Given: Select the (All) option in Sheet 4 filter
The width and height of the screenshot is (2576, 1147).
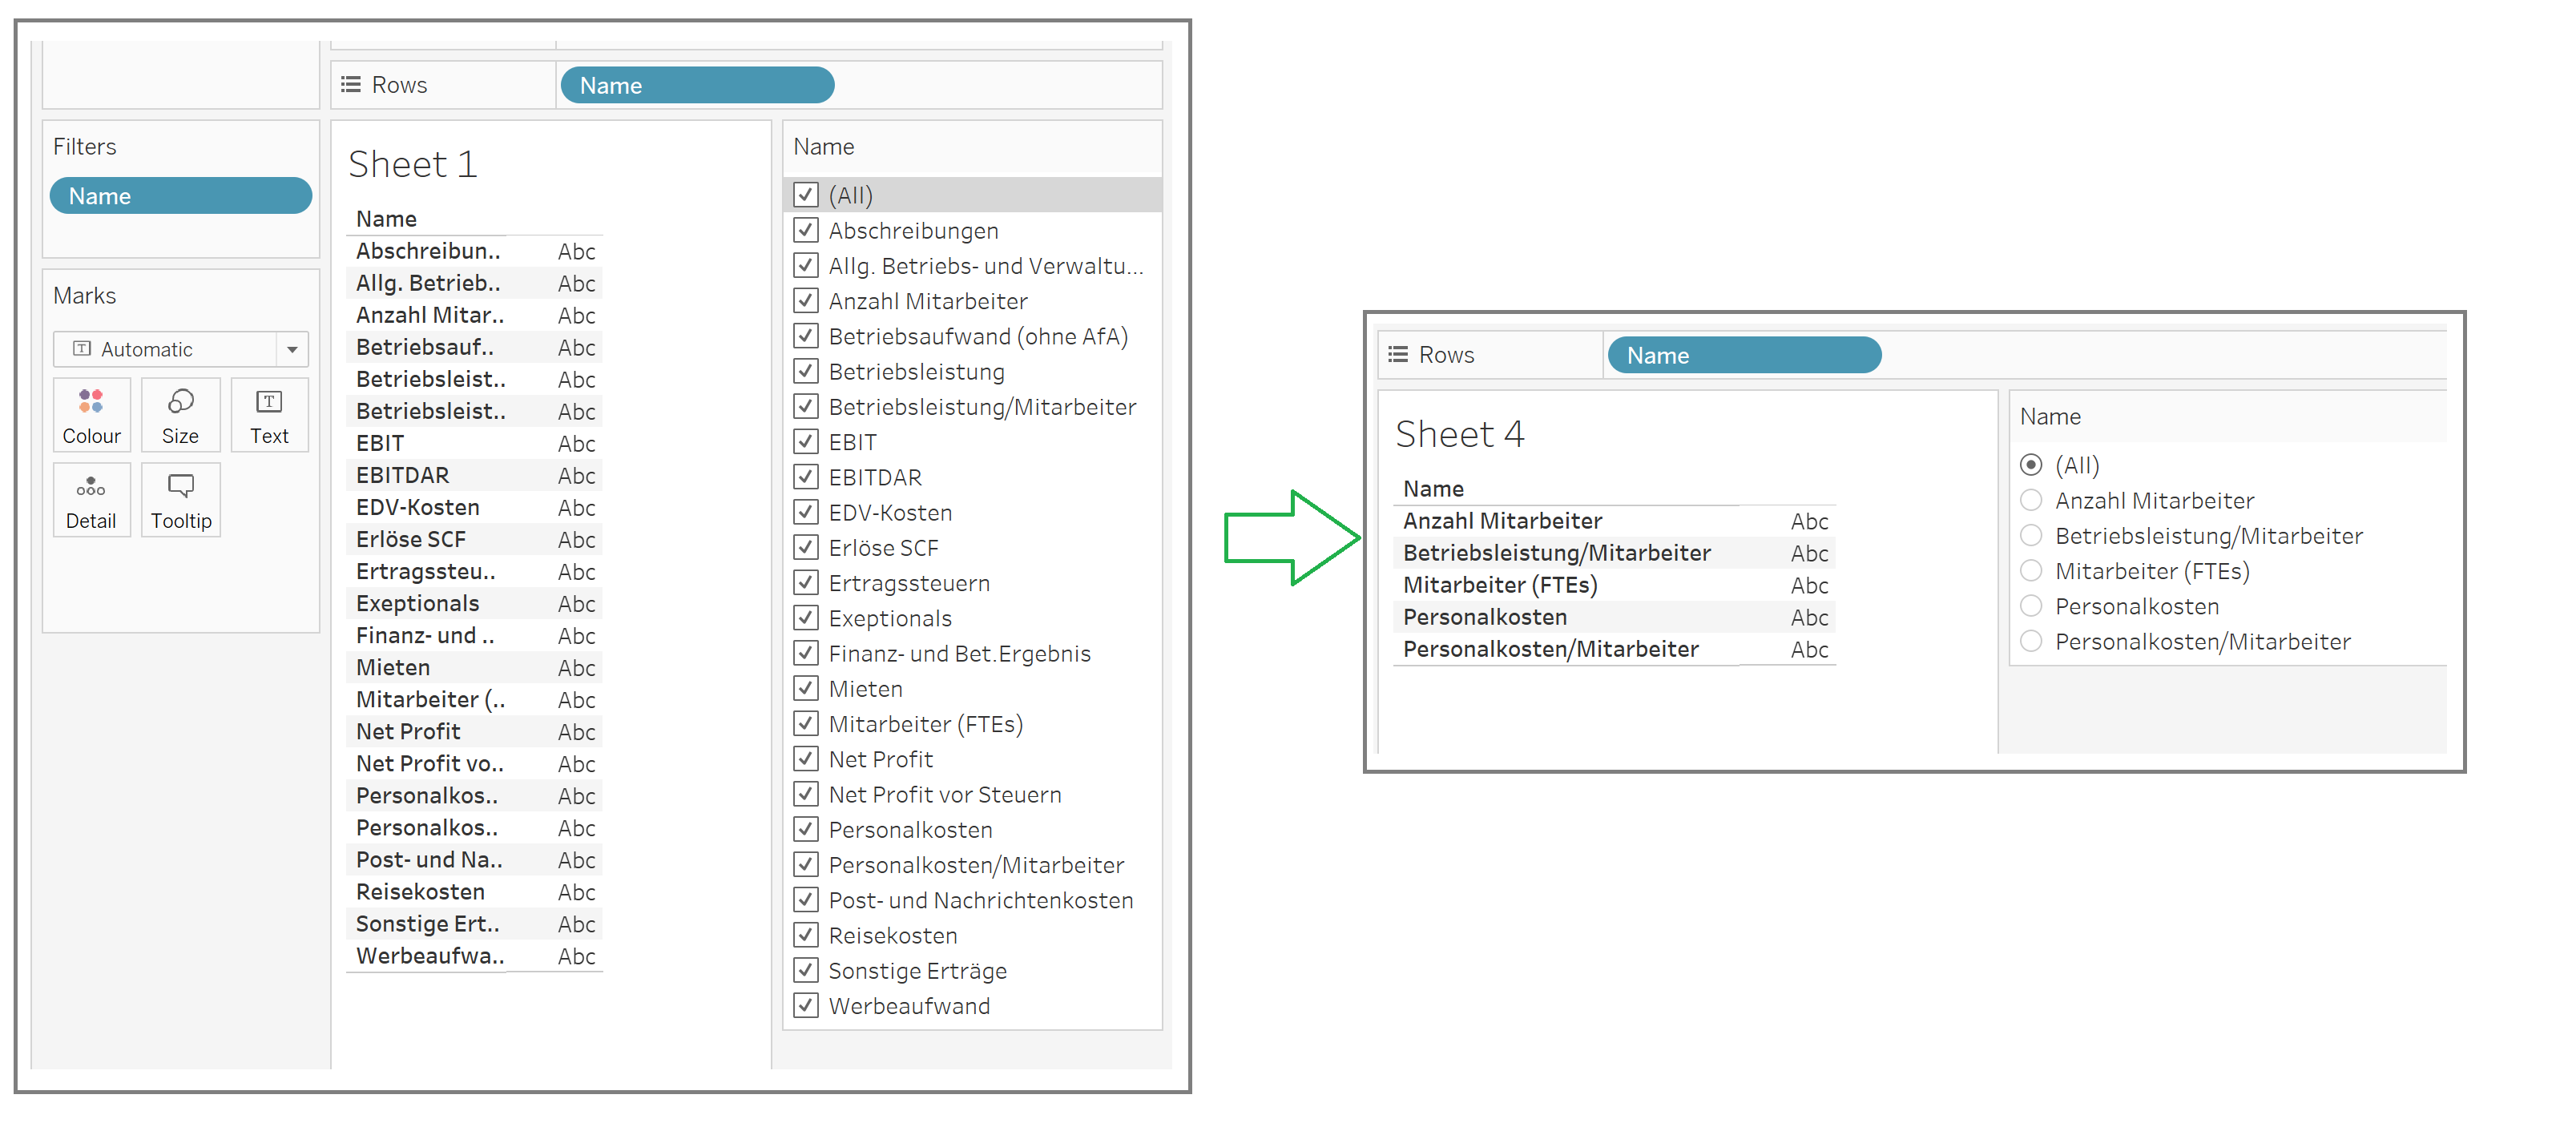Looking at the screenshot, I should 2031,465.
